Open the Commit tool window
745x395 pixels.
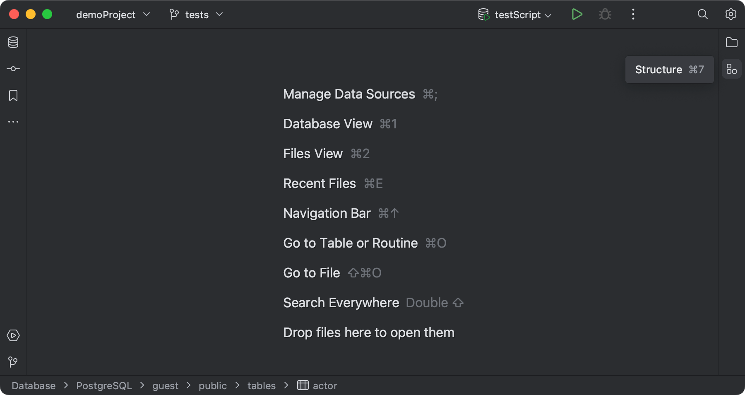(13, 69)
